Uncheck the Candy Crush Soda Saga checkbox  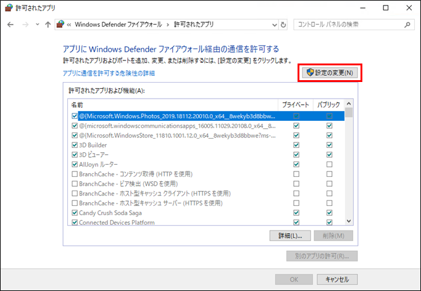75,213
